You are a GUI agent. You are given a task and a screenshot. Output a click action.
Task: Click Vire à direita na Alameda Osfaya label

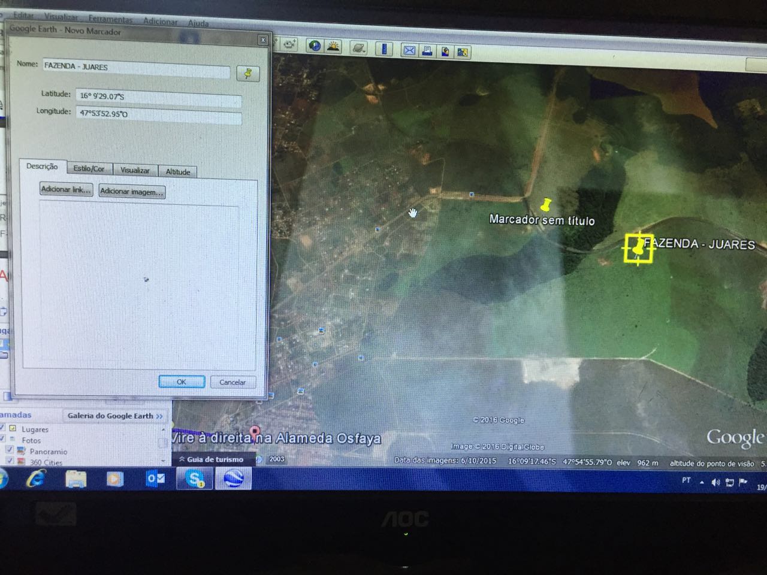tap(276, 438)
